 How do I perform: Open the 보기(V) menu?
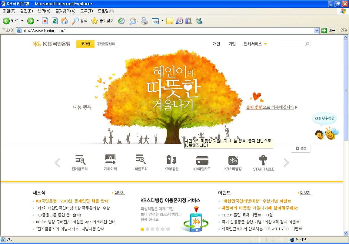(44, 11)
